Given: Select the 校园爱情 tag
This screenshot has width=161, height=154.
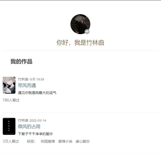Looking at the screenshot, I should (x=48, y=141).
